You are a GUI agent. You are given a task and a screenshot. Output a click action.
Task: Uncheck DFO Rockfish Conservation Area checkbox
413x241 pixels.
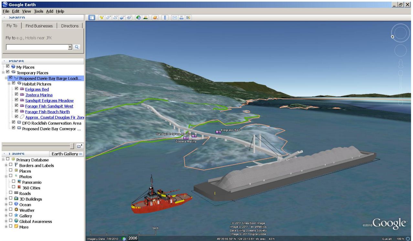click(x=14, y=123)
